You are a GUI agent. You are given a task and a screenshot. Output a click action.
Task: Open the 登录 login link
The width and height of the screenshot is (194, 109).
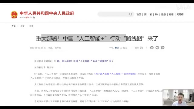tap(163, 15)
